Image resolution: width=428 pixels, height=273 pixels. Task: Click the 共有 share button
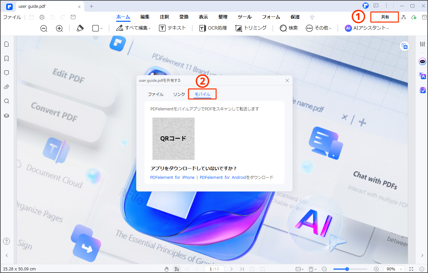pos(385,17)
